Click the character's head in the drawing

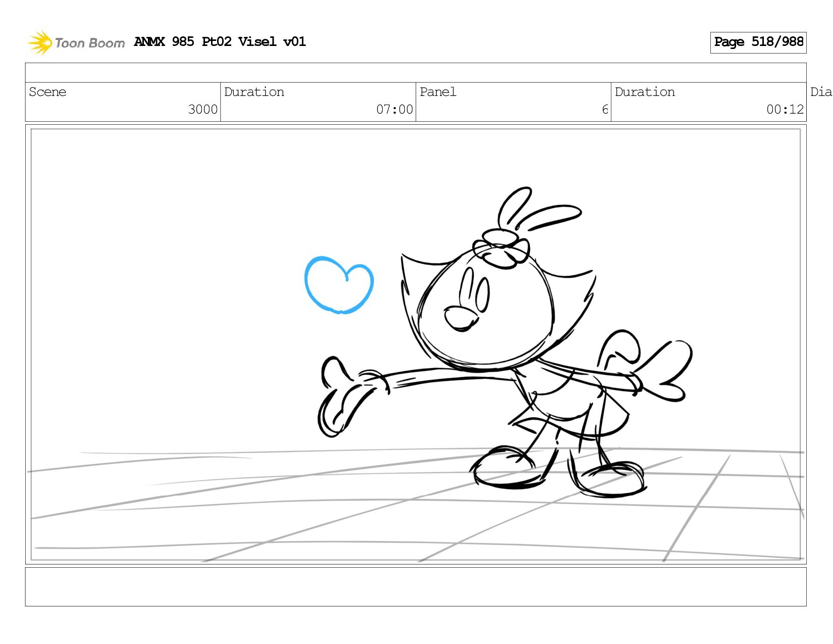coord(486,306)
